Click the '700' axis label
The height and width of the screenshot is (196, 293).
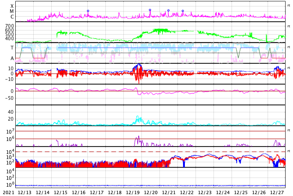10,26
